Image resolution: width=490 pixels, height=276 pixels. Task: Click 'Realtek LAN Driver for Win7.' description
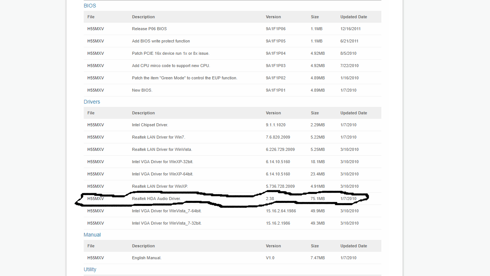click(158, 137)
